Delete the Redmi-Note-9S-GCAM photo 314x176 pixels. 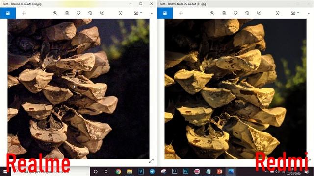(x=224, y=13)
